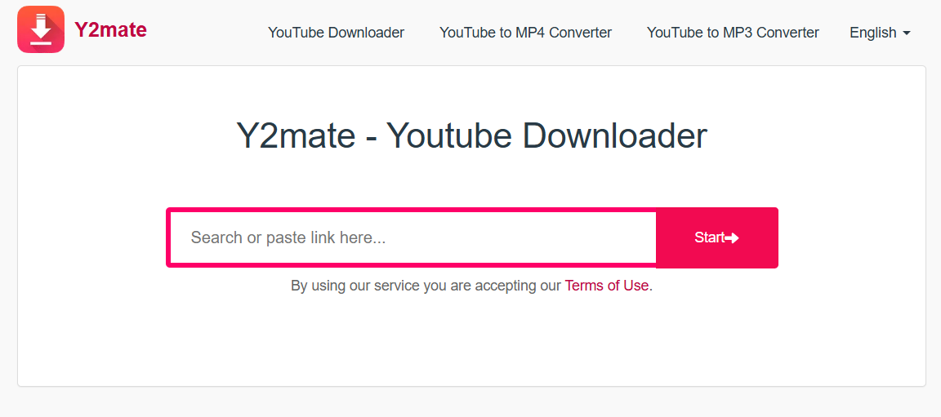
Task: Go to YouTube to MP3 Converter
Action: 733,33
